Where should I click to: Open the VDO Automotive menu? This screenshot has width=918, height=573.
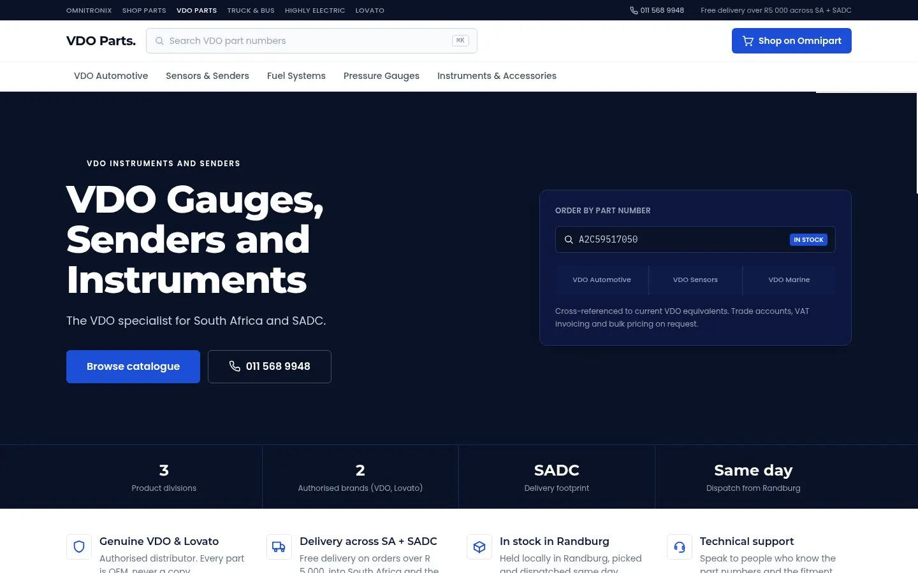(x=111, y=76)
